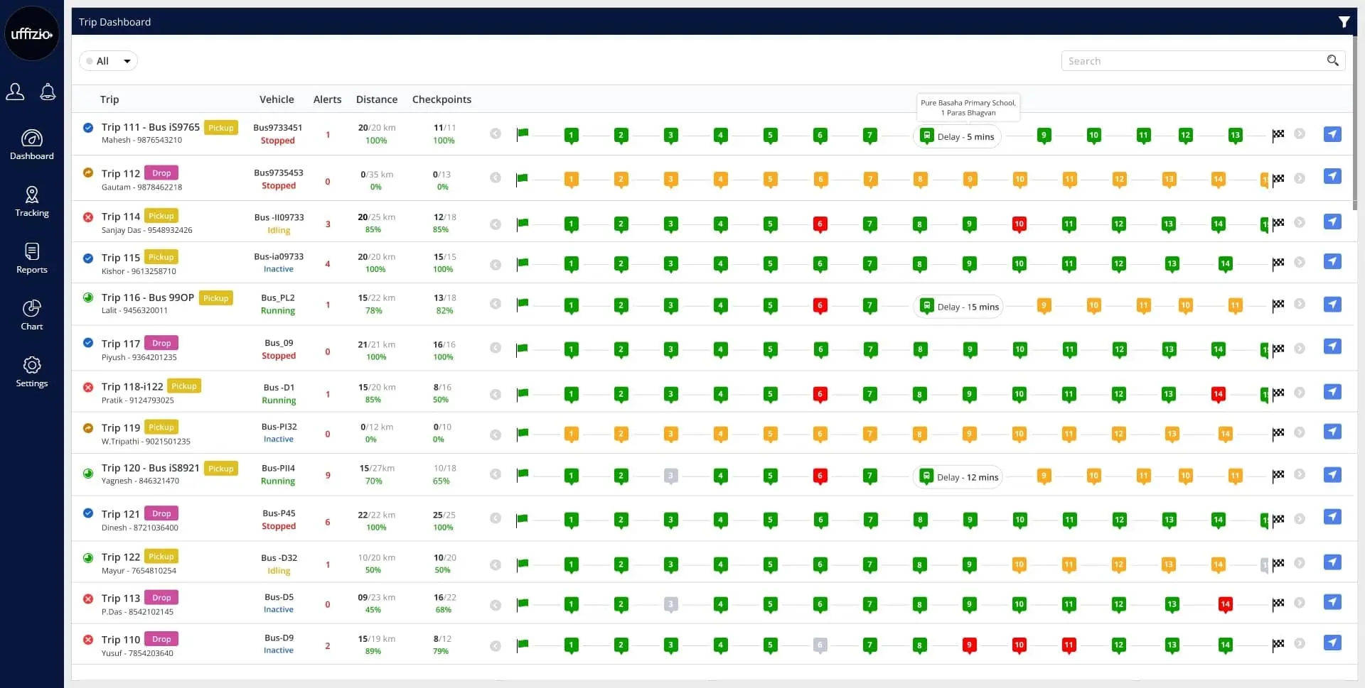Click the filter funnel icon in header

pyautogui.click(x=1343, y=22)
